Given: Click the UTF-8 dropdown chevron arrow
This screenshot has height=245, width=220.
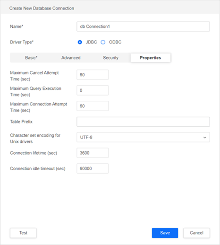Looking at the screenshot, I should pos(204,138).
